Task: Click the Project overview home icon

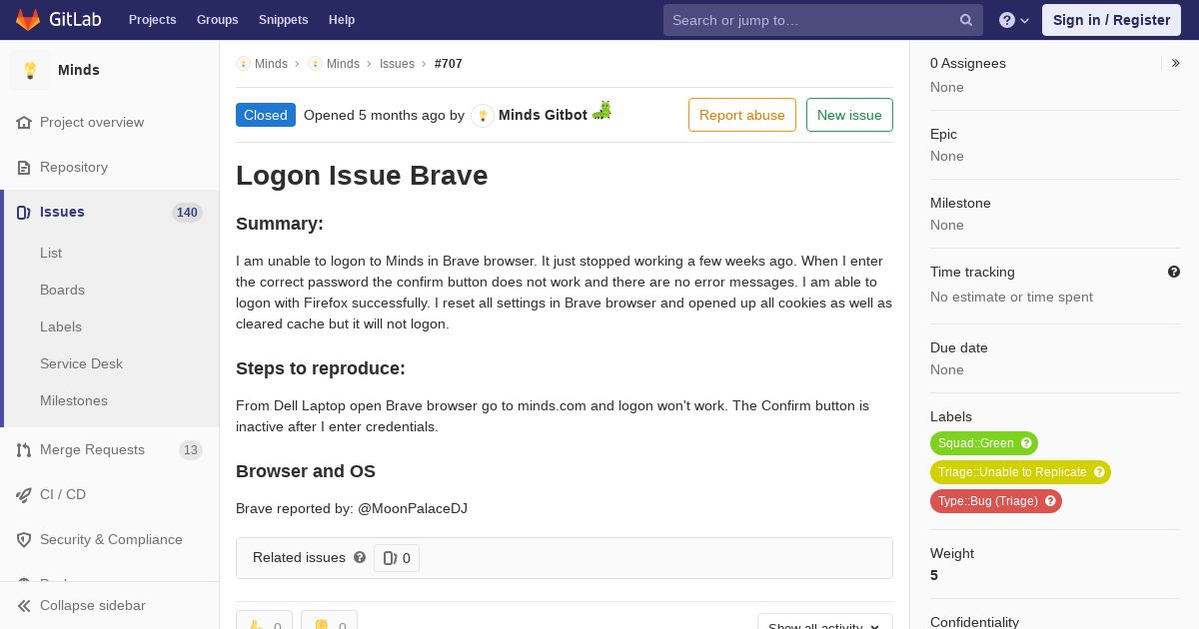Action: (x=24, y=122)
